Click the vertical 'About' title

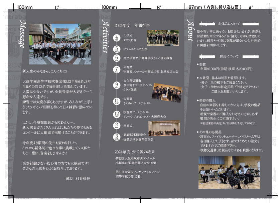pos(190,31)
